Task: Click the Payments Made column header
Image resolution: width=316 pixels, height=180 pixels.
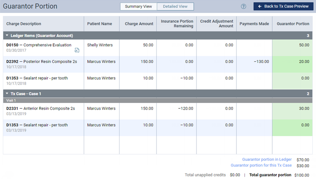Action: 254,24
